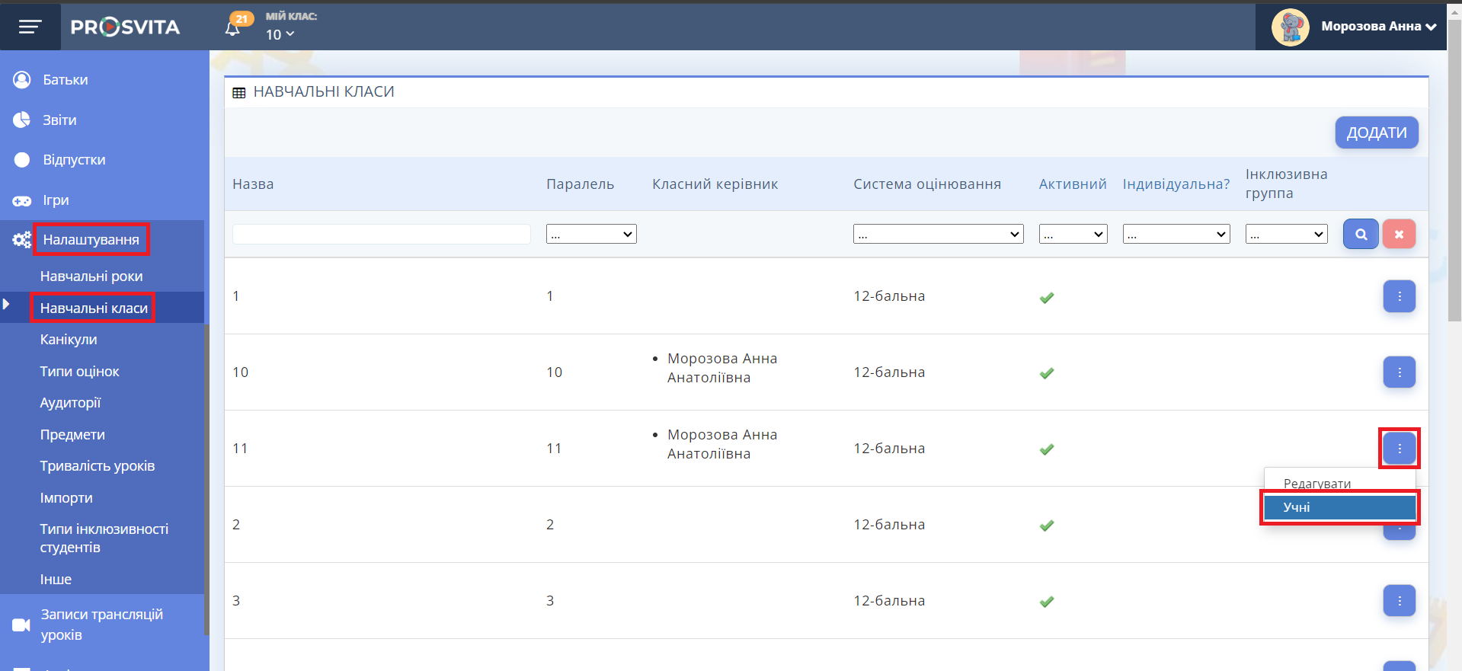
Task: Open the notifications bell icon
Action: point(233,29)
